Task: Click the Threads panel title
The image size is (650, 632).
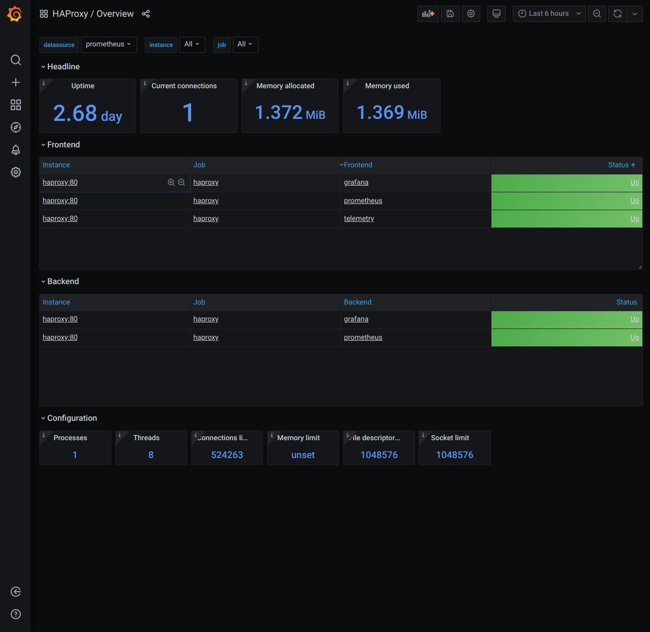Action: 146,438
